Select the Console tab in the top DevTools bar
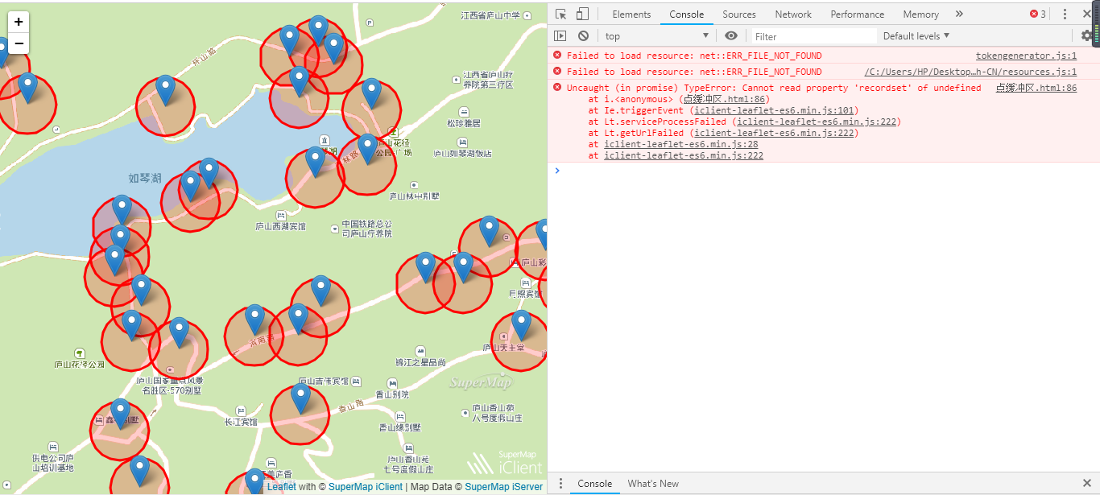The image size is (1100, 495). 687,14
